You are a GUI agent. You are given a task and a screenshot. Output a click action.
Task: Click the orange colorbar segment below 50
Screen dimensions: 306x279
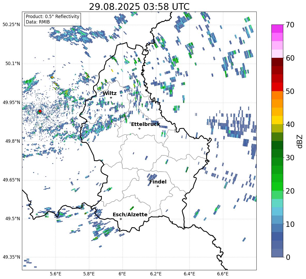tap(277, 95)
